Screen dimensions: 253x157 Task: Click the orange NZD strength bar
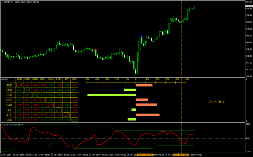point(142,100)
